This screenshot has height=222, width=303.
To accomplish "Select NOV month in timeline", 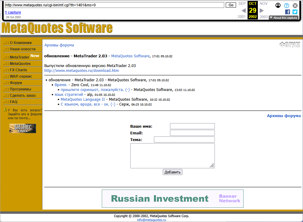I will pos(264,3).
